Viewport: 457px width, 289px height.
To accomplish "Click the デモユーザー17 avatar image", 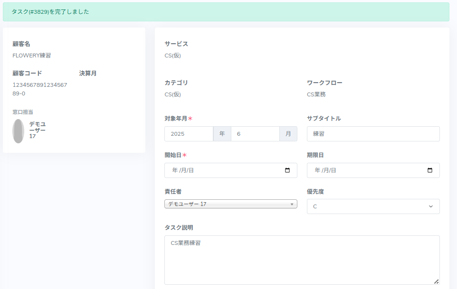I will [19, 131].
